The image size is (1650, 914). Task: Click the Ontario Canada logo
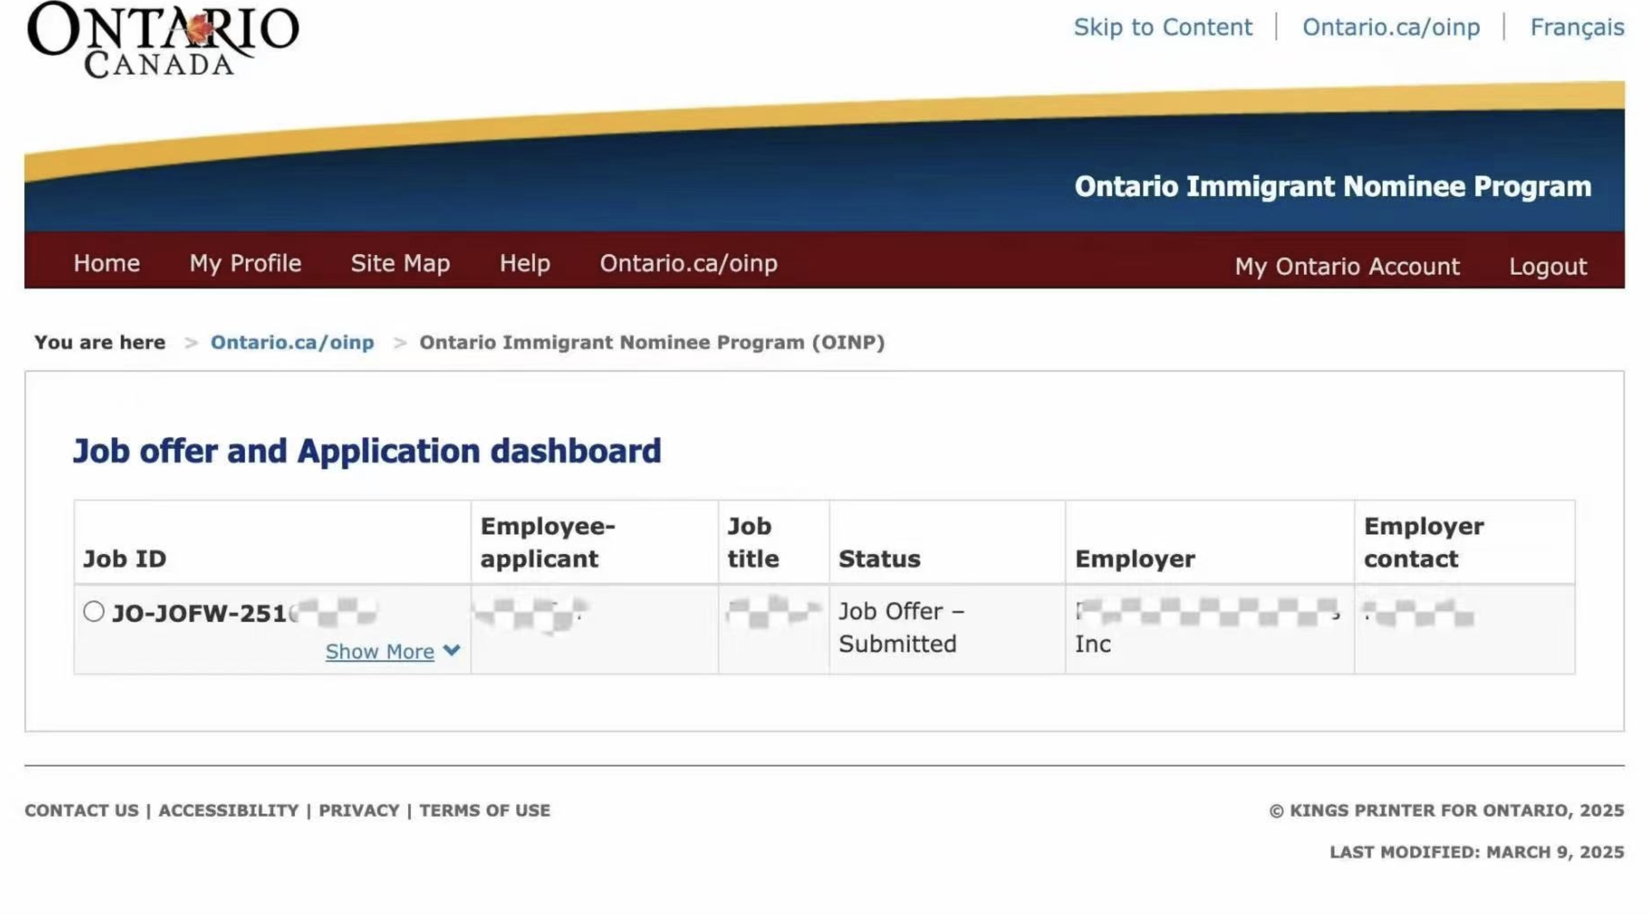[163, 40]
